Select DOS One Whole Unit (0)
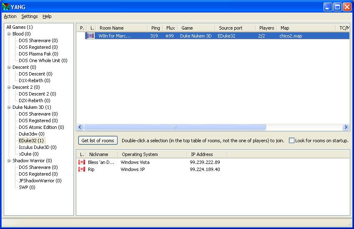 (43, 60)
